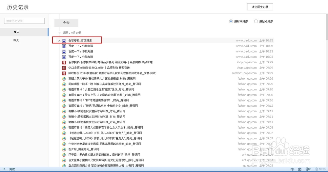Click Tencent favicon beside 巨春雷 entry
The height and width of the screenshot is (172, 328).
pyautogui.click(x=64, y=155)
